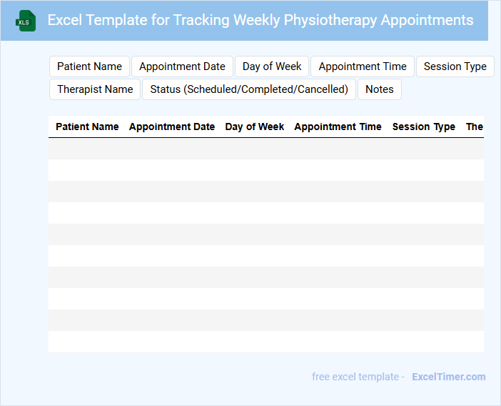Click the Patient Name tag button
Image resolution: width=501 pixels, height=406 pixels.
89,66
